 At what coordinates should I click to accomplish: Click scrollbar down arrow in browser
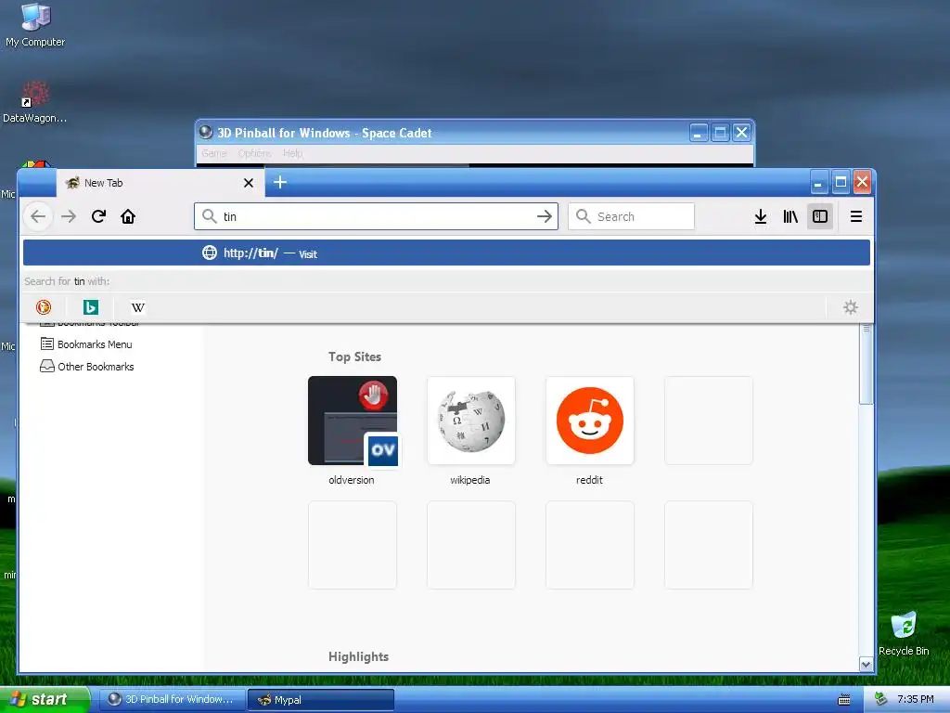866,665
